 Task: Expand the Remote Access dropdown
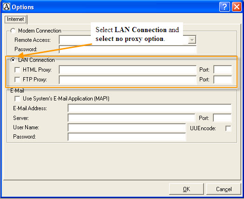tap(192, 40)
